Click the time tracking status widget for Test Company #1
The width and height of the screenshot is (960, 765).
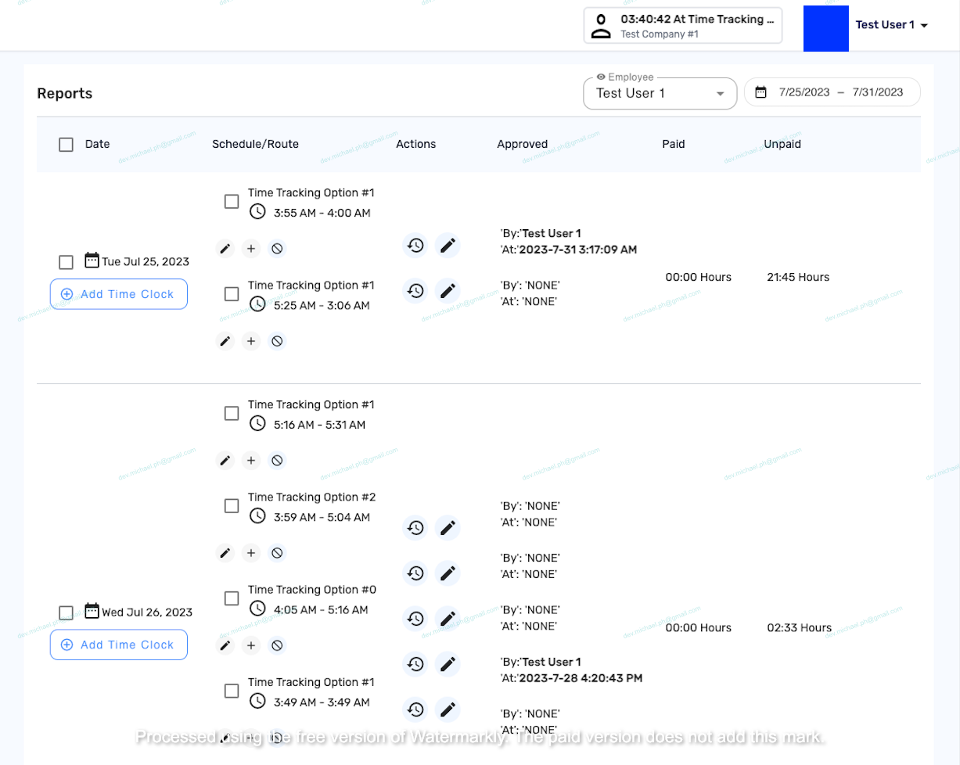682,26
